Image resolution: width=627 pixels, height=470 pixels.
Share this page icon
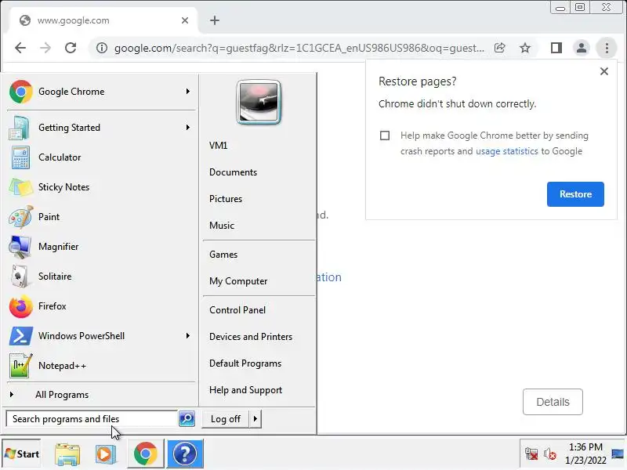pos(500,48)
